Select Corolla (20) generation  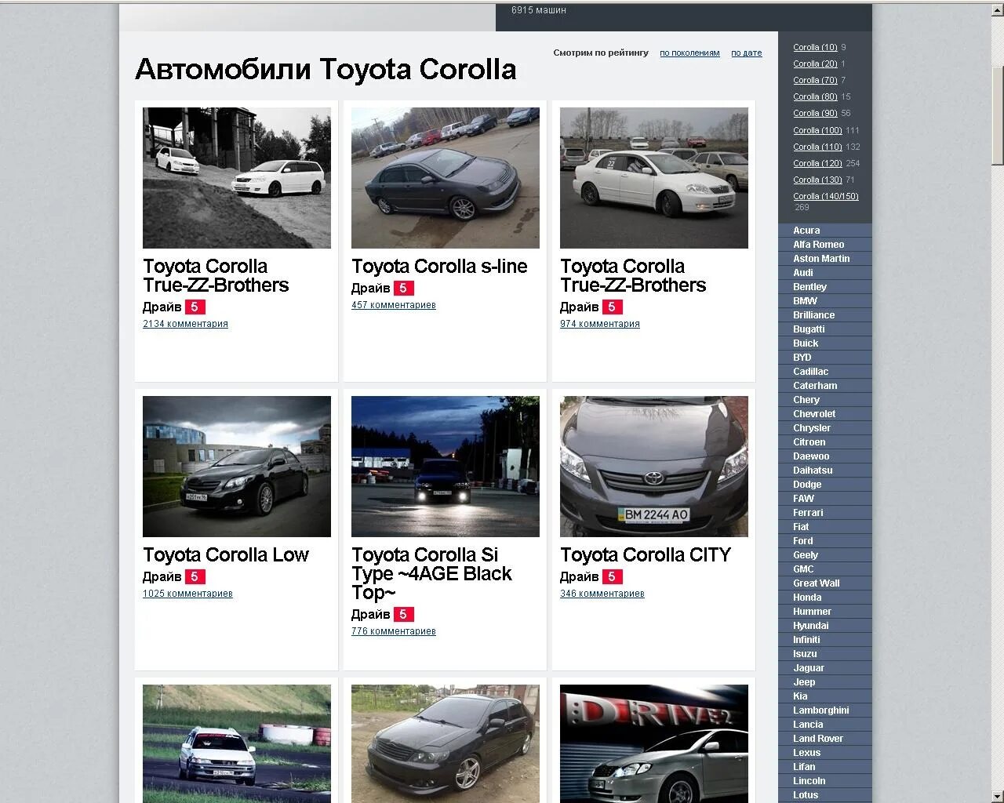pos(815,64)
